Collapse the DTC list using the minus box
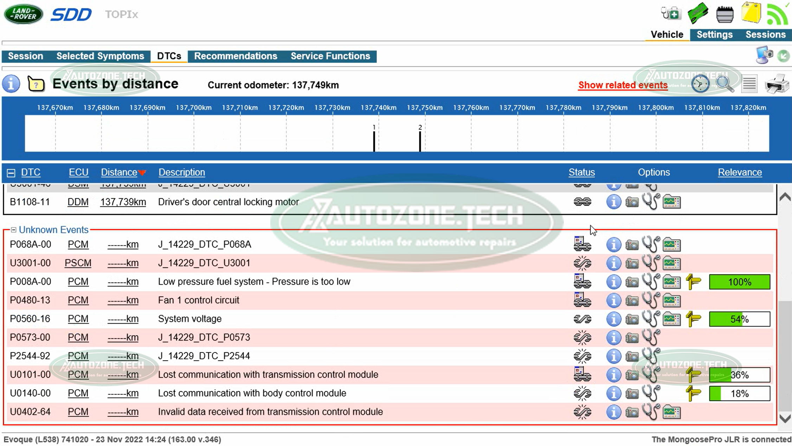 click(12, 172)
